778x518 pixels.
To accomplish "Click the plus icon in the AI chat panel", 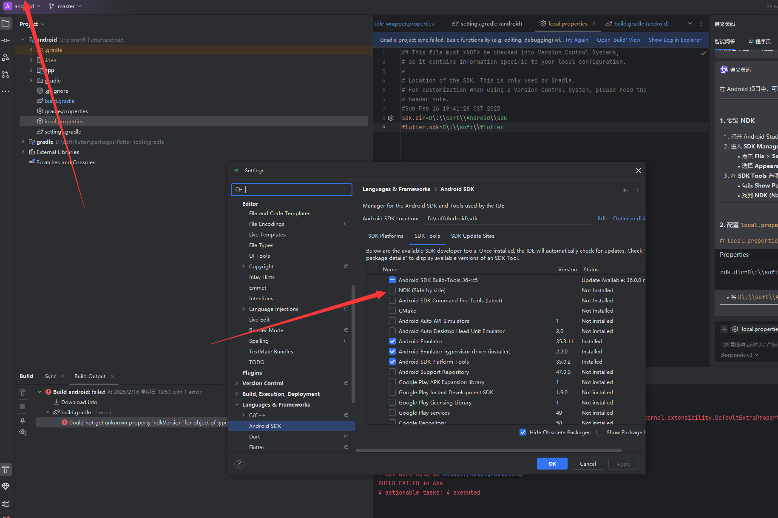I will point(724,329).
